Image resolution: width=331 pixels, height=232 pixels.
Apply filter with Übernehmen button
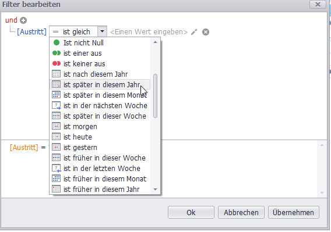click(x=294, y=212)
